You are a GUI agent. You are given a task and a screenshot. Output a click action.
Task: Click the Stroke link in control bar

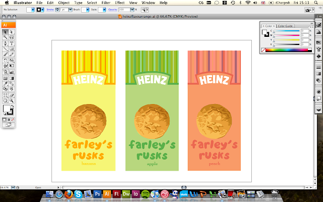click(50, 10)
